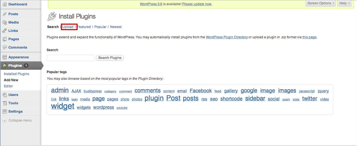
Task: Expand the Screen Options dropdown
Action: click(321, 3)
